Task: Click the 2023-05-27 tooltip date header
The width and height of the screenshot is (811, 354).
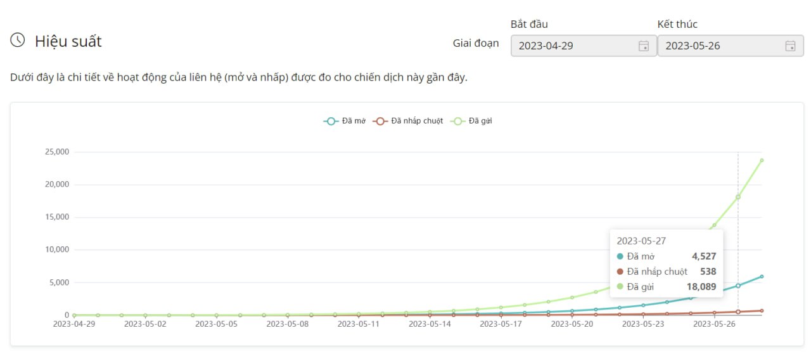Action: click(641, 241)
